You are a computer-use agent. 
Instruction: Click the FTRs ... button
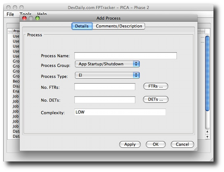155,86
